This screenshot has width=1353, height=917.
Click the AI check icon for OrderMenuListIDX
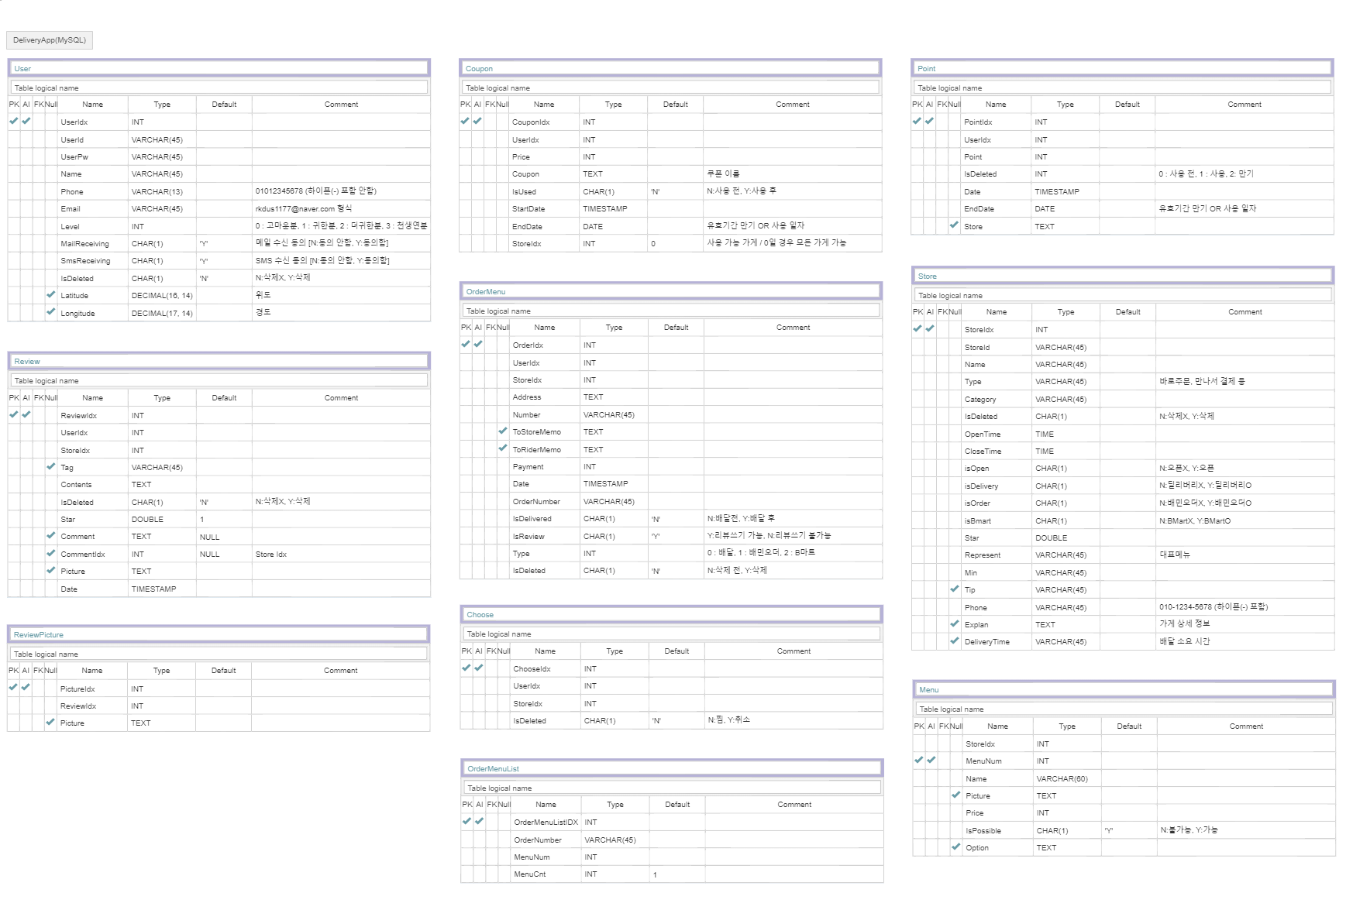479,821
